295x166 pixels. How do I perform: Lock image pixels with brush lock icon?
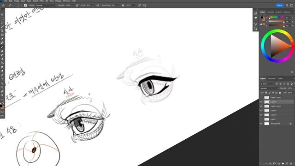pos(270,93)
